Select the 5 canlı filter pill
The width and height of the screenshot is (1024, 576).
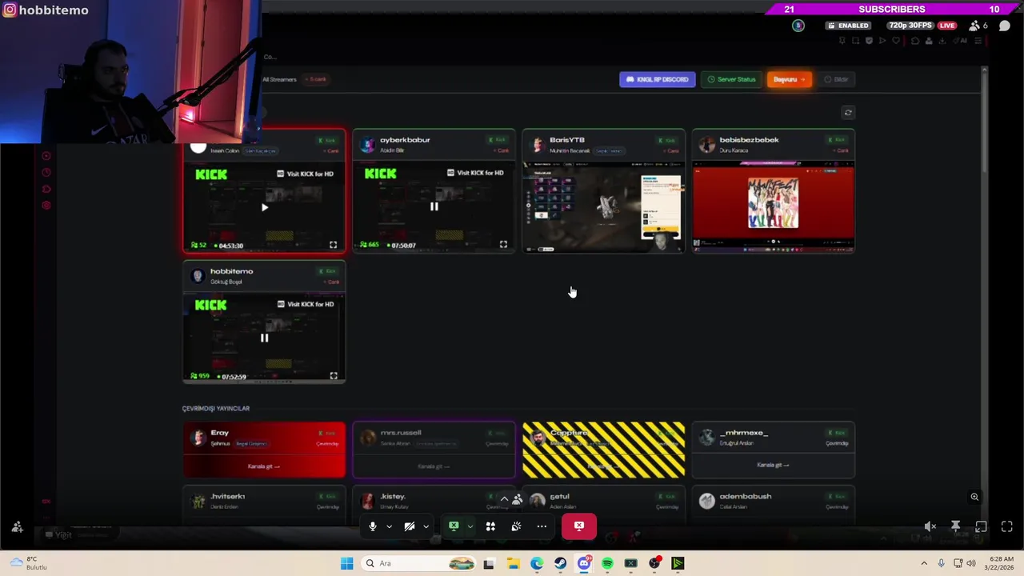[318, 79]
